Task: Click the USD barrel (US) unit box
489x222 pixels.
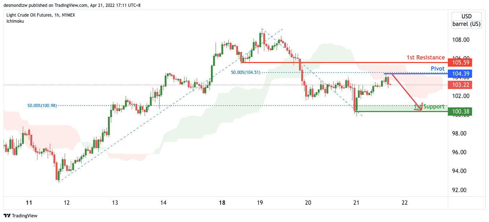Action: pyautogui.click(x=466, y=21)
